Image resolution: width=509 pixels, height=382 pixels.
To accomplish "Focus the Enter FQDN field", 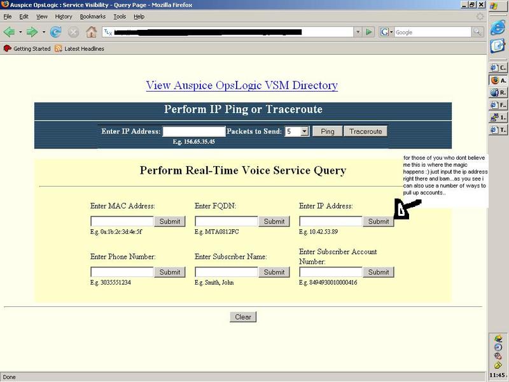I will click(x=227, y=221).
